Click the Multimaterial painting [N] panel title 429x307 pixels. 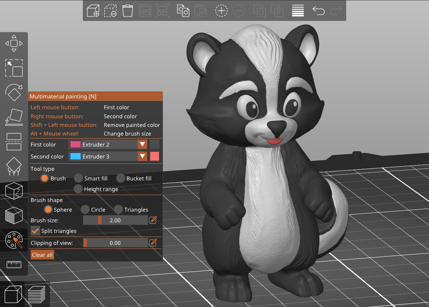pos(63,96)
